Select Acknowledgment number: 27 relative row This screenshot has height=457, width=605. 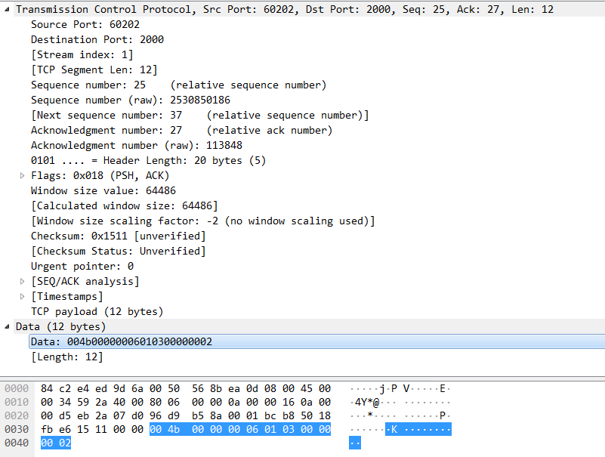181,130
